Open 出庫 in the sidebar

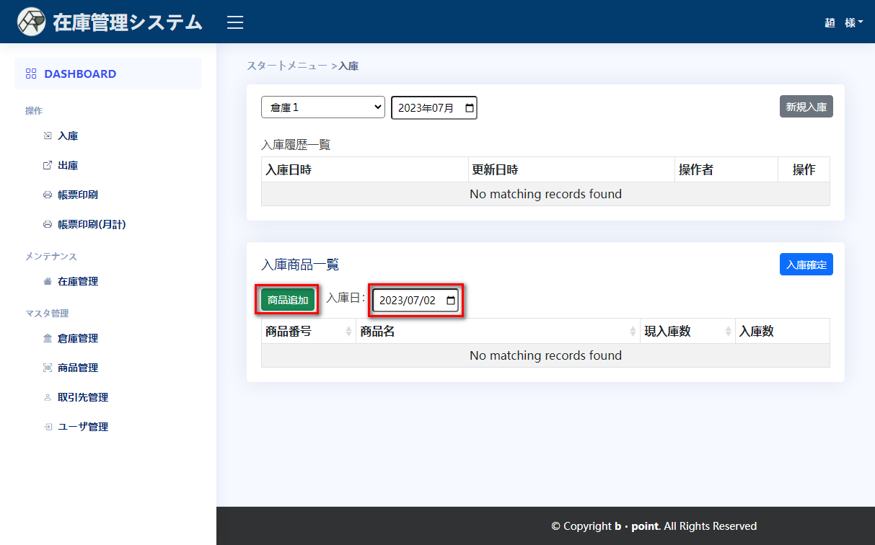(x=68, y=165)
